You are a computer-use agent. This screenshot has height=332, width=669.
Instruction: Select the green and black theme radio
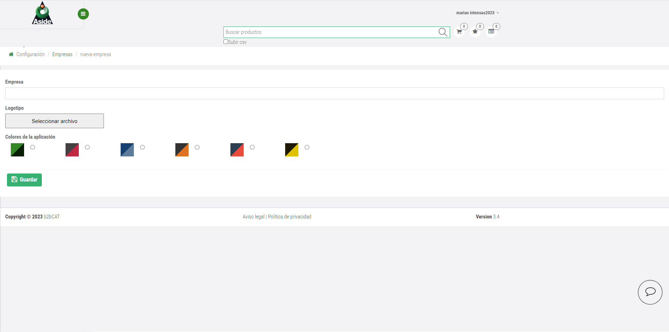[32, 147]
